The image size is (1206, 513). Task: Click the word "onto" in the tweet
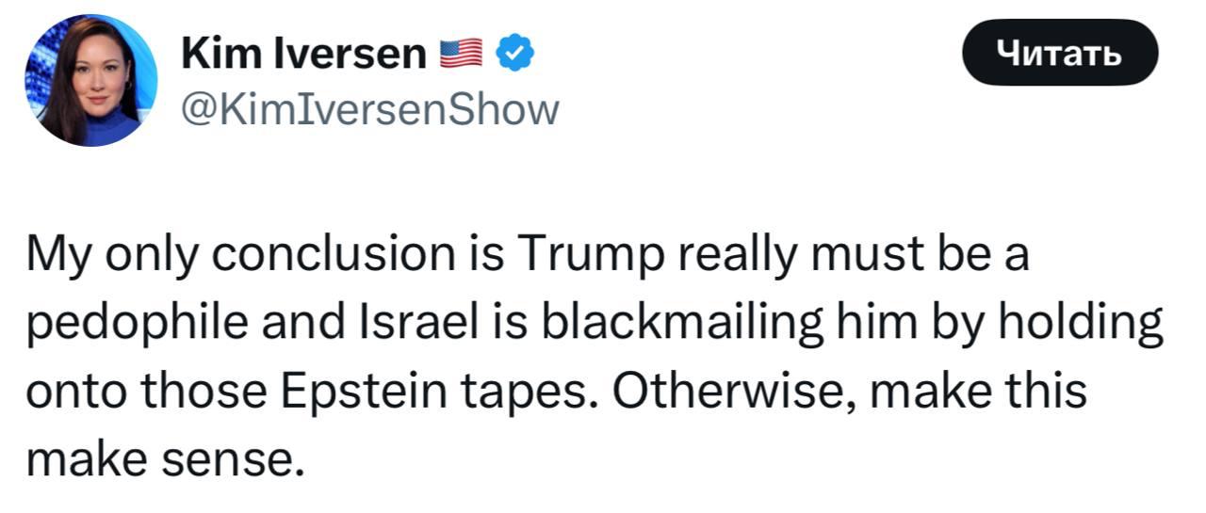[x=72, y=391]
